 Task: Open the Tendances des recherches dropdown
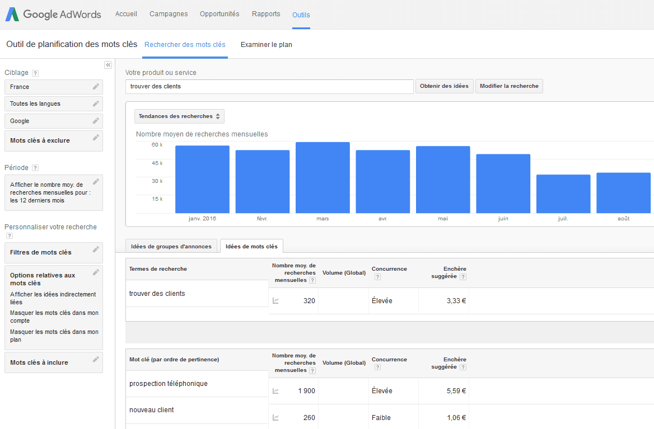point(179,116)
